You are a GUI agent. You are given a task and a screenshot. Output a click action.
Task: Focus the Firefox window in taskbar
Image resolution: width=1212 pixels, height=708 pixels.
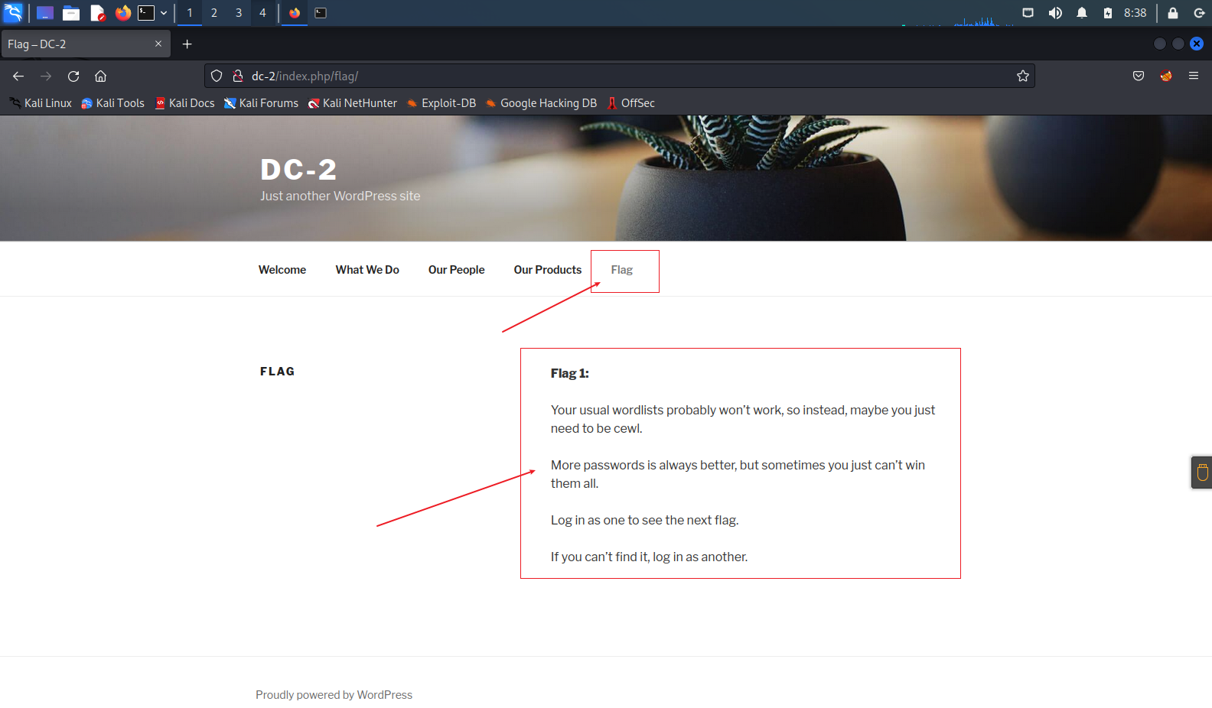(295, 12)
